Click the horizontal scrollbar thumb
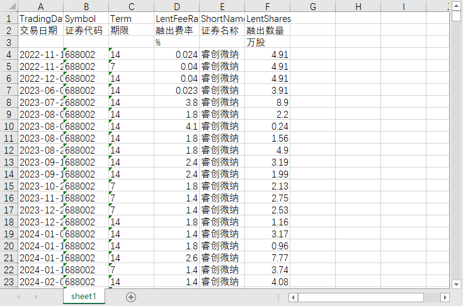This screenshot has height=306, width=463. point(361,297)
